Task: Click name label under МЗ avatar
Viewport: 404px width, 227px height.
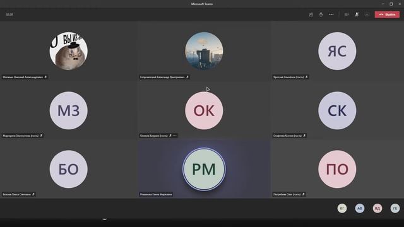Action: pyautogui.click(x=23, y=136)
